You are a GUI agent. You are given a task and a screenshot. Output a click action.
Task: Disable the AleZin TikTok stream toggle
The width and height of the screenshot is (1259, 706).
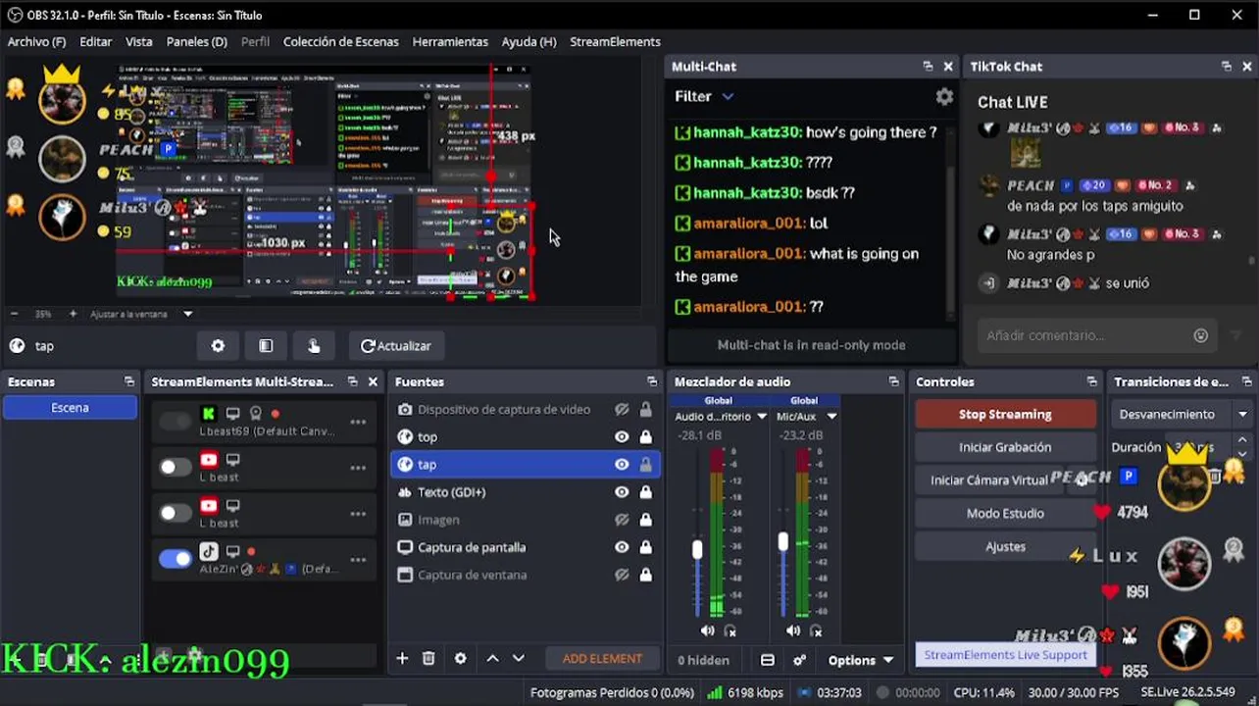176,559
